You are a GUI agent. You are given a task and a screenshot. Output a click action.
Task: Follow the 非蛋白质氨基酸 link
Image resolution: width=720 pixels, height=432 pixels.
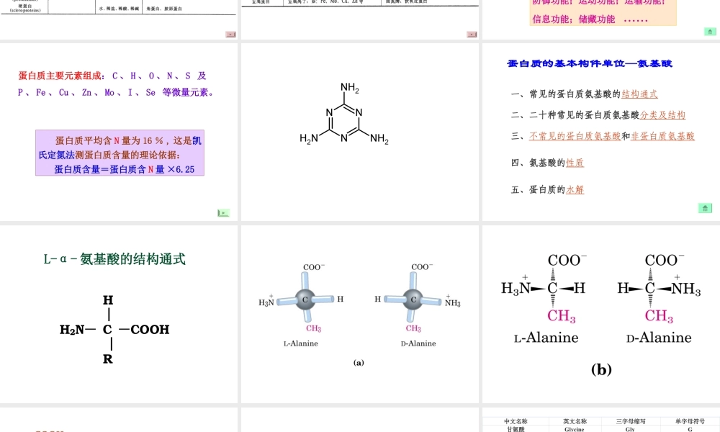point(661,136)
